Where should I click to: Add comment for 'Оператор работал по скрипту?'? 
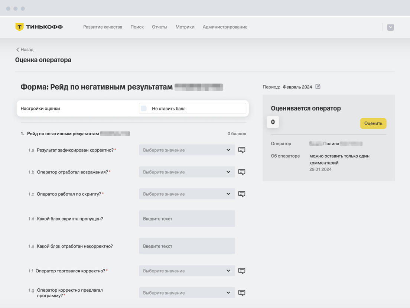pyautogui.click(x=242, y=194)
